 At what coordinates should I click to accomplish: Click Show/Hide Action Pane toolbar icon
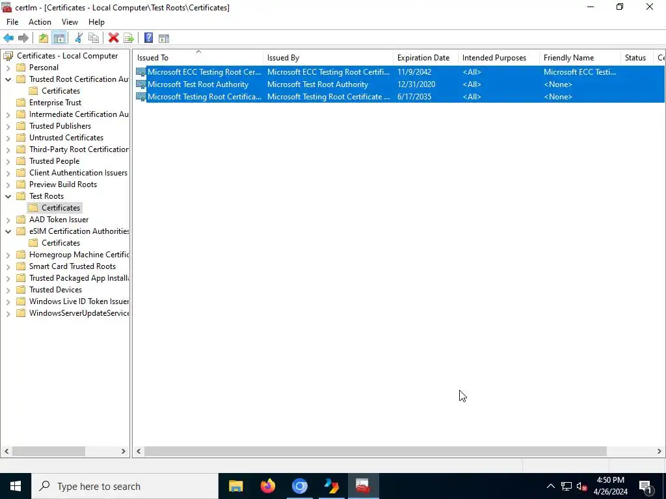click(x=164, y=38)
